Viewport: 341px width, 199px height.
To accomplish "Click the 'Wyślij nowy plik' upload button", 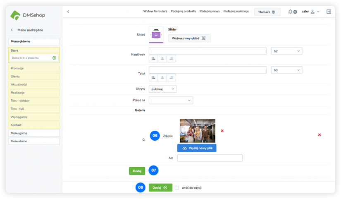I will [x=197, y=148].
